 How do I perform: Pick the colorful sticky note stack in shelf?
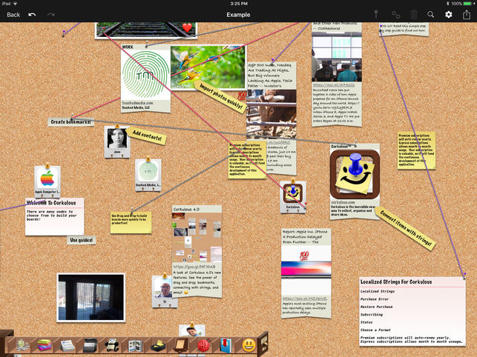[45, 345]
